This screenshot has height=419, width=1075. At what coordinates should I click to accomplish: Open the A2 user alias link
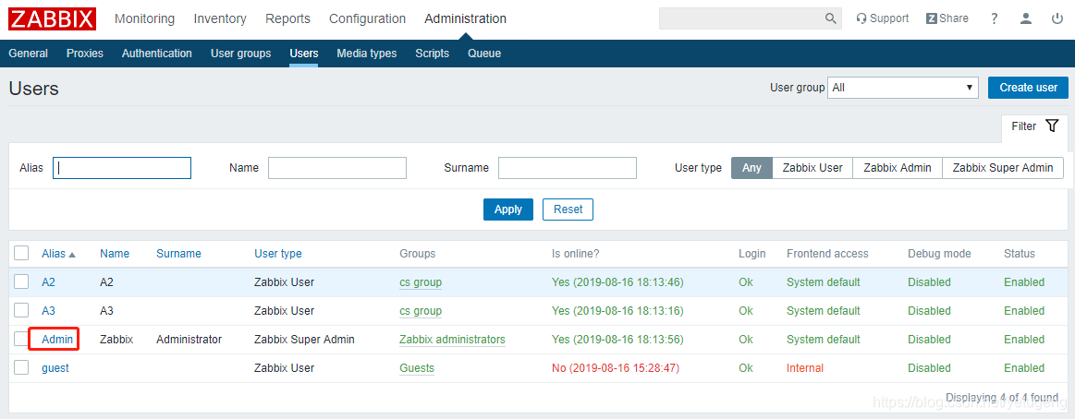click(x=49, y=282)
